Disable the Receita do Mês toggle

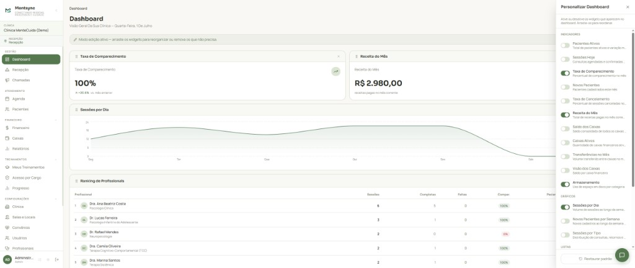pos(565,115)
